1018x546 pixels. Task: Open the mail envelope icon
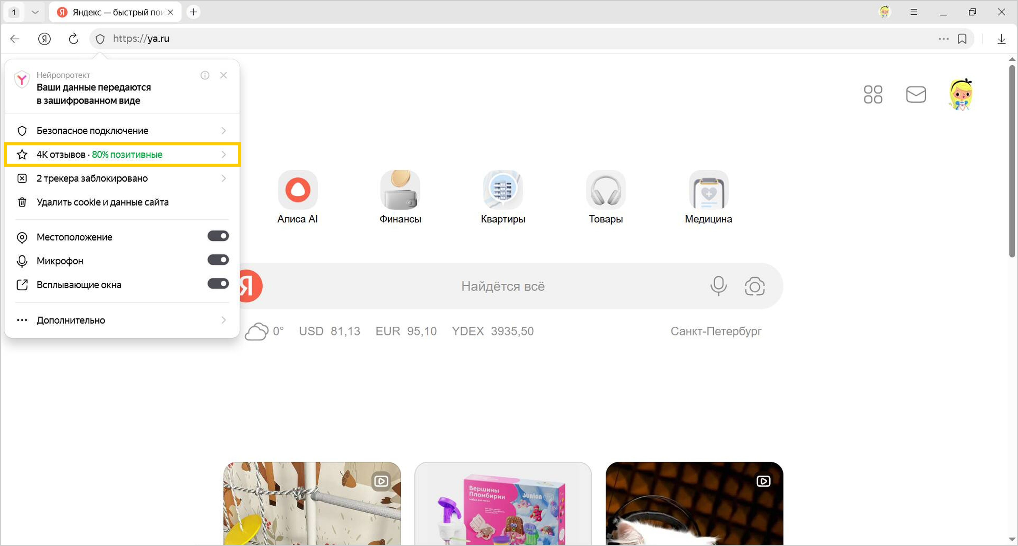916,94
